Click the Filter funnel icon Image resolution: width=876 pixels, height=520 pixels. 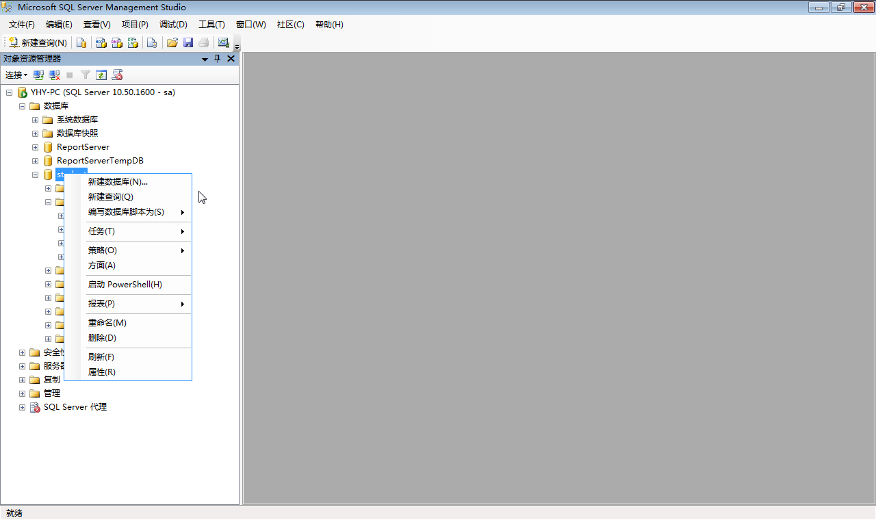tap(86, 75)
